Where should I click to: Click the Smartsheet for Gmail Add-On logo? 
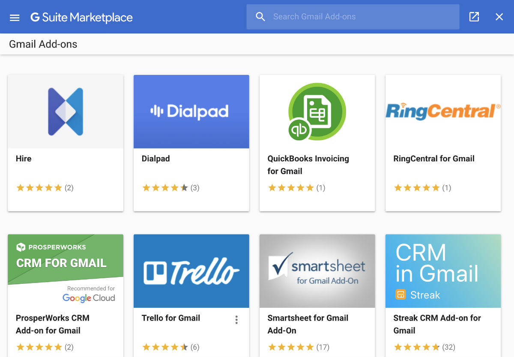(317, 271)
